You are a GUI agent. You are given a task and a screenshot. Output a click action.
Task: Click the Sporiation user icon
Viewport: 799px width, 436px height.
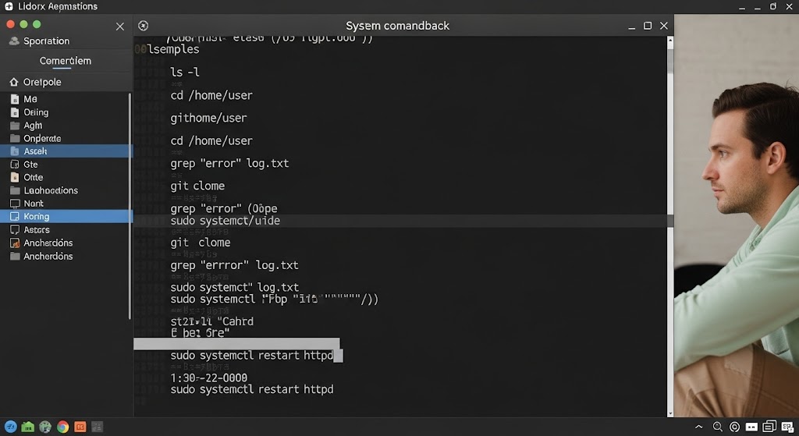pyautogui.click(x=14, y=41)
